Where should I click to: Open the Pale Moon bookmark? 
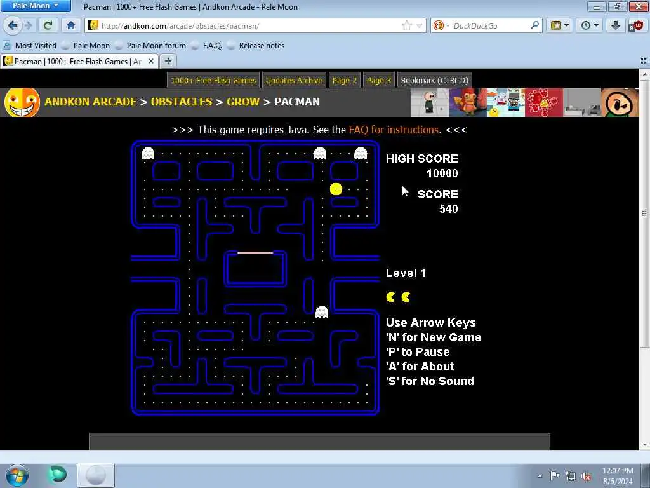click(x=86, y=46)
